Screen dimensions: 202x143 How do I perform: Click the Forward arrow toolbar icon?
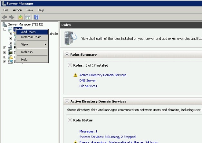pos(11,17)
